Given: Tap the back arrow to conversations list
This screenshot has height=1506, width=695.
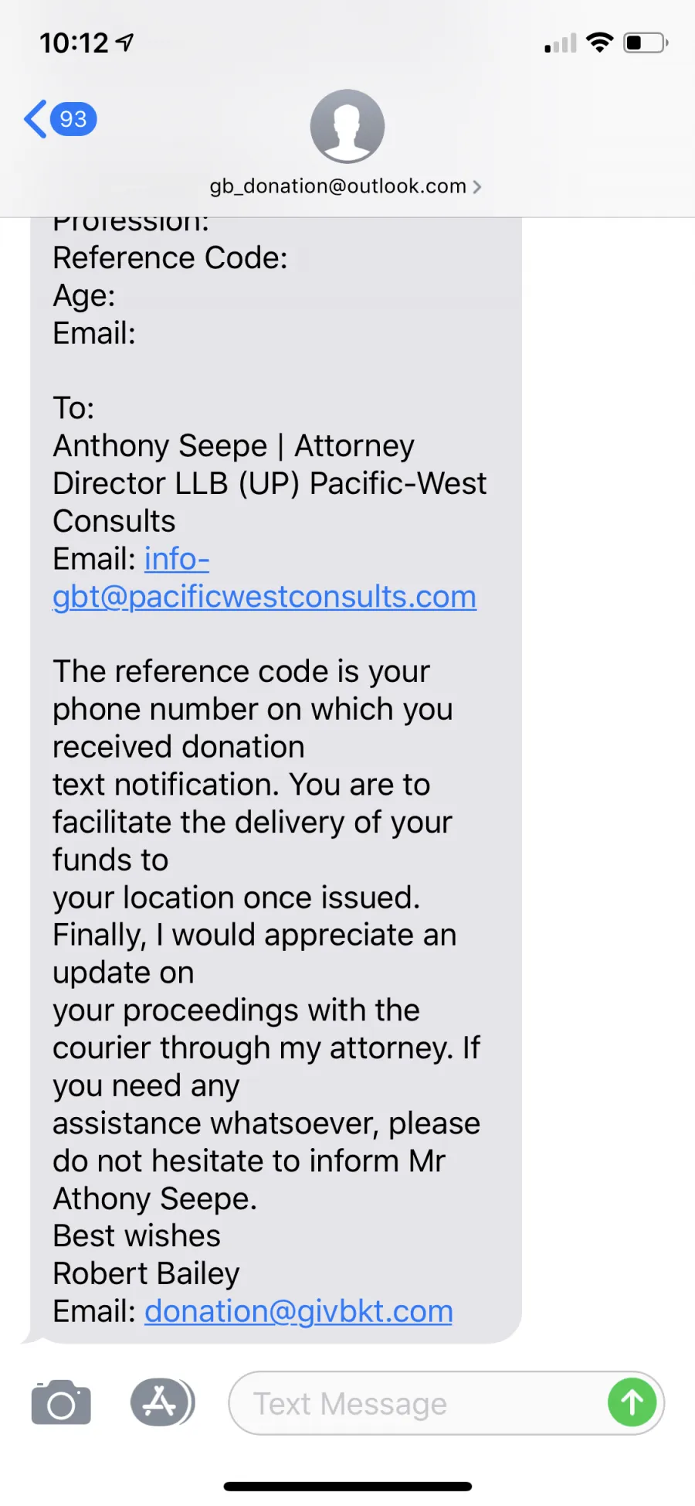Looking at the screenshot, I should tap(36, 119).
